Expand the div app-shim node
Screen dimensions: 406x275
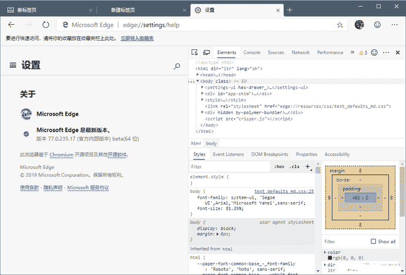[x=202, y=93]
